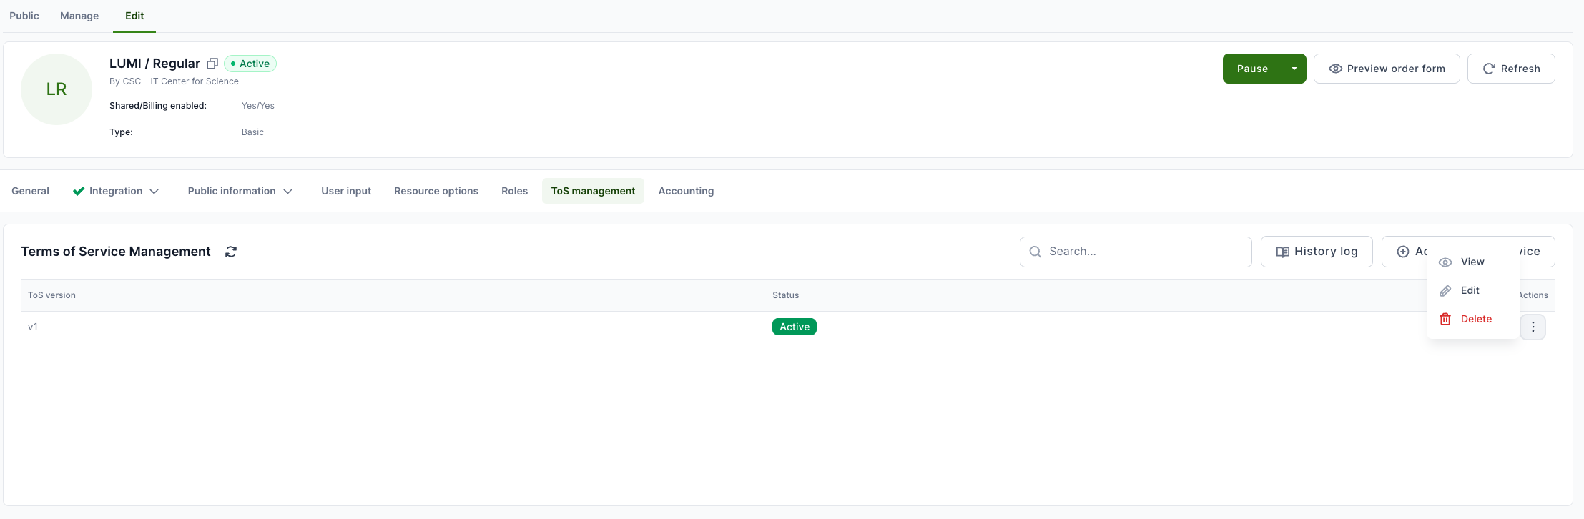Screen dimensions: 1584x519
Task: Open the Accounting tab
Action: pyautogui.click(x=686, y=191)
